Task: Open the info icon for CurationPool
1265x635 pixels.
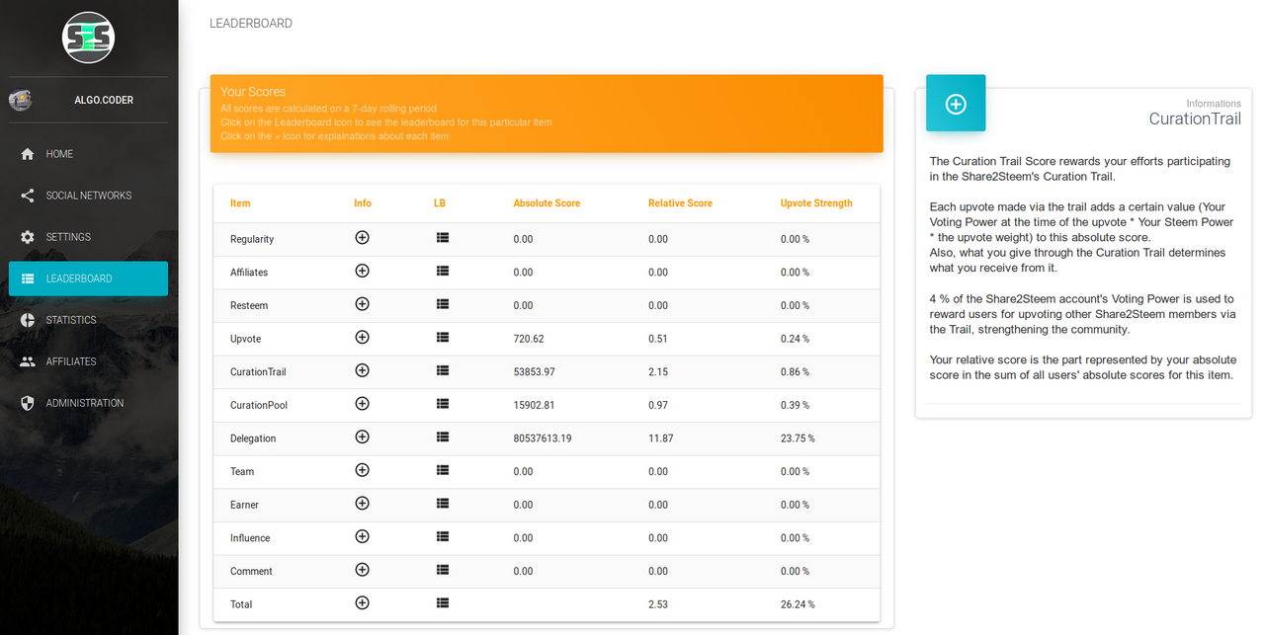Action: pos(362,404)
